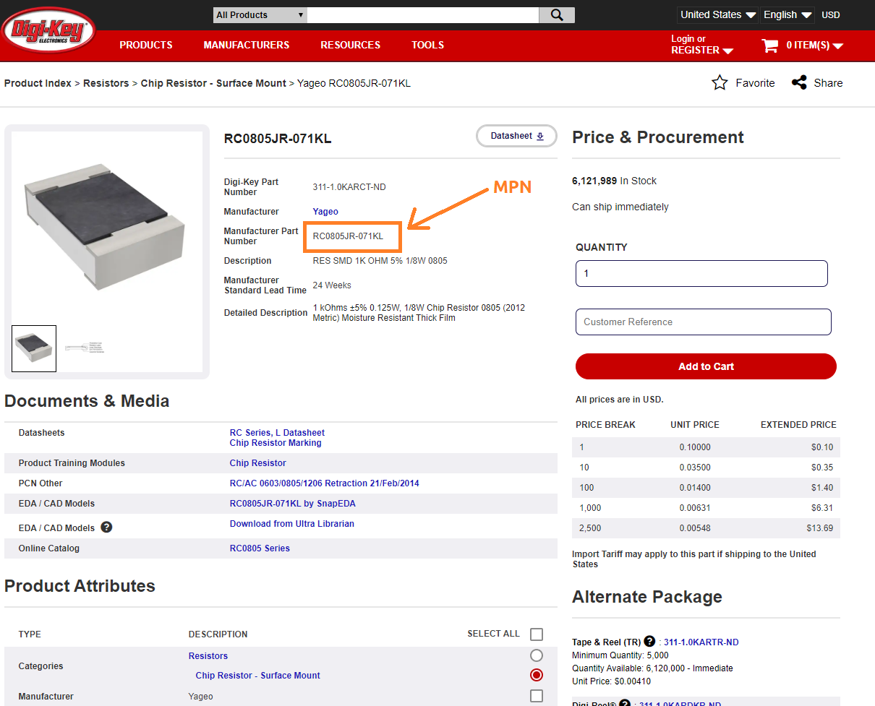The width and height of the screenshot is (875, 706).
Task: Click the Favorite star icon
Action: click(x=720, y=83)
